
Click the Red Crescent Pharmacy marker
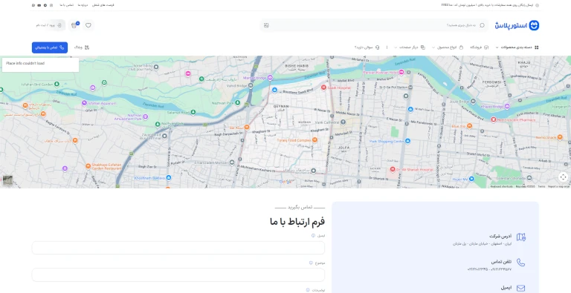(x=494, y=119)
